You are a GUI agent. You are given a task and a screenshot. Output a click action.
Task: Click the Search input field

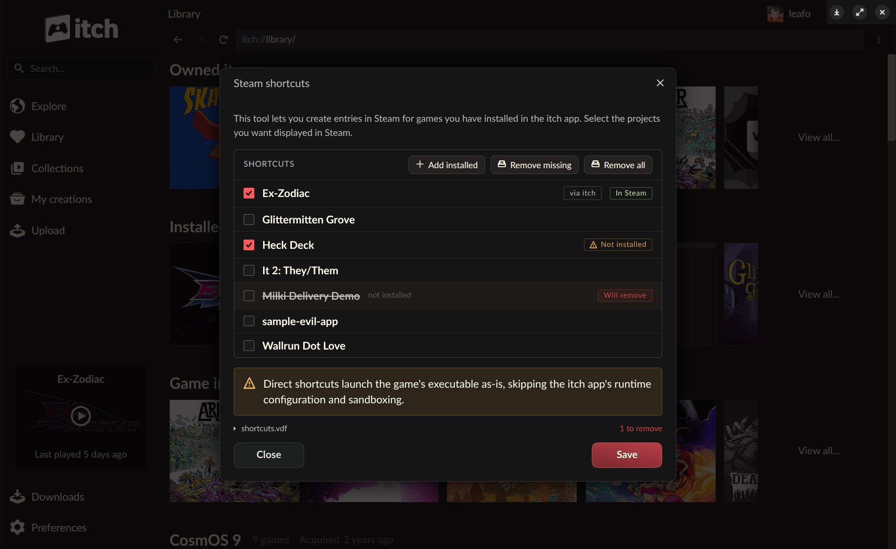81,68
